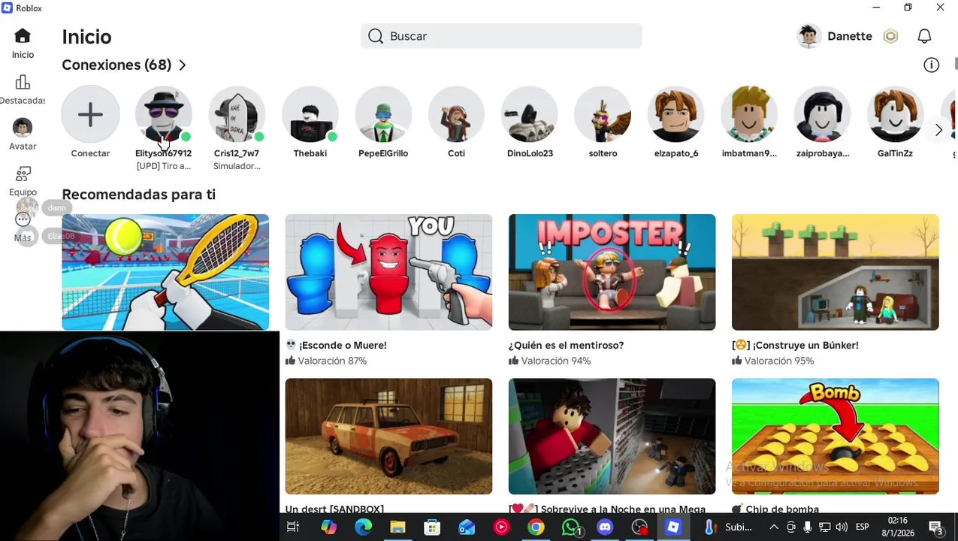Open the Inicio home sidebar icon
The height and width of the screenshot is (541, 958).
tap(23, 36)
